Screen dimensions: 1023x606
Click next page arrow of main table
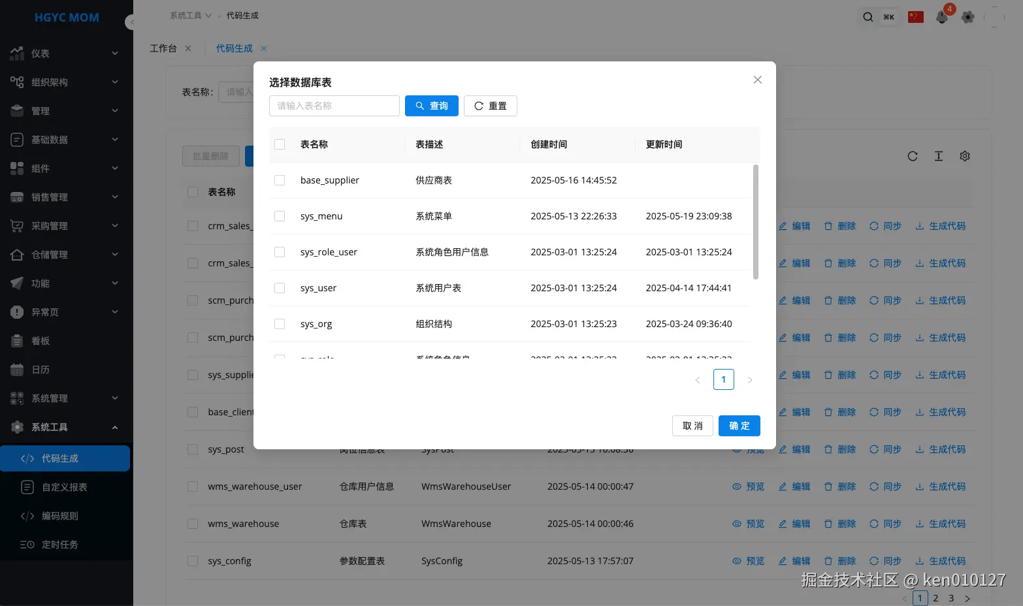(x=967, y=598)
